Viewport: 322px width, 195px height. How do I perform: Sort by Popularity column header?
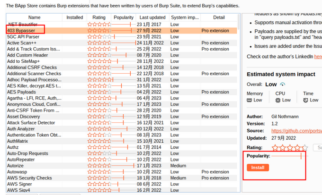[124, 17]
